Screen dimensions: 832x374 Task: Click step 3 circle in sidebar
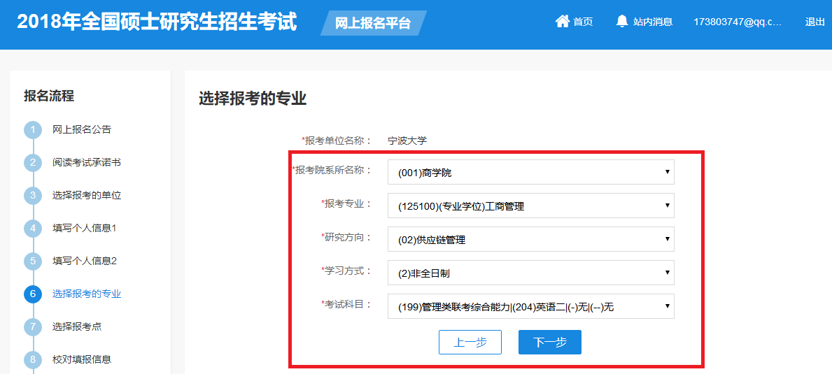(33, 196)
